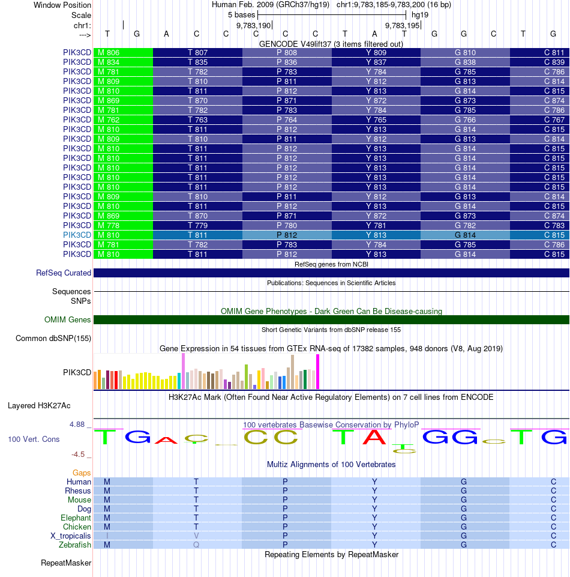570x577 pixels.
Task: Open RefSeq genes from NCBI title
Action: (x=331, y=264)
